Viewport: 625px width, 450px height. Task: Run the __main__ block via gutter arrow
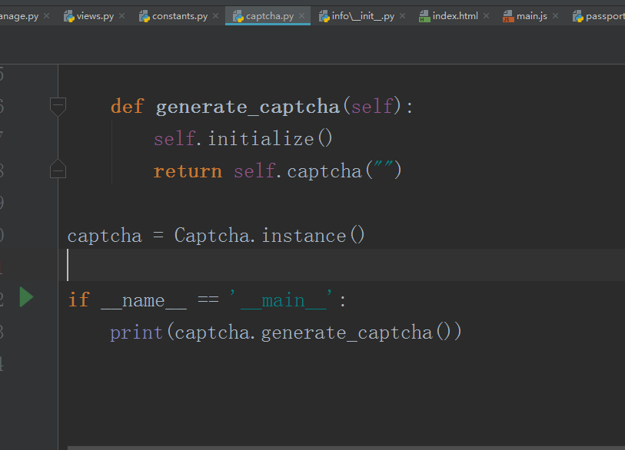26,297
